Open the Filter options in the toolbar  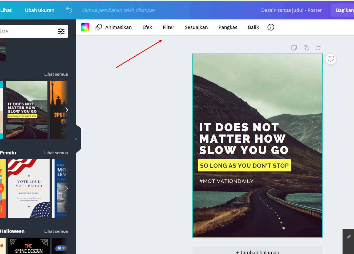click(x=168, y=27)
